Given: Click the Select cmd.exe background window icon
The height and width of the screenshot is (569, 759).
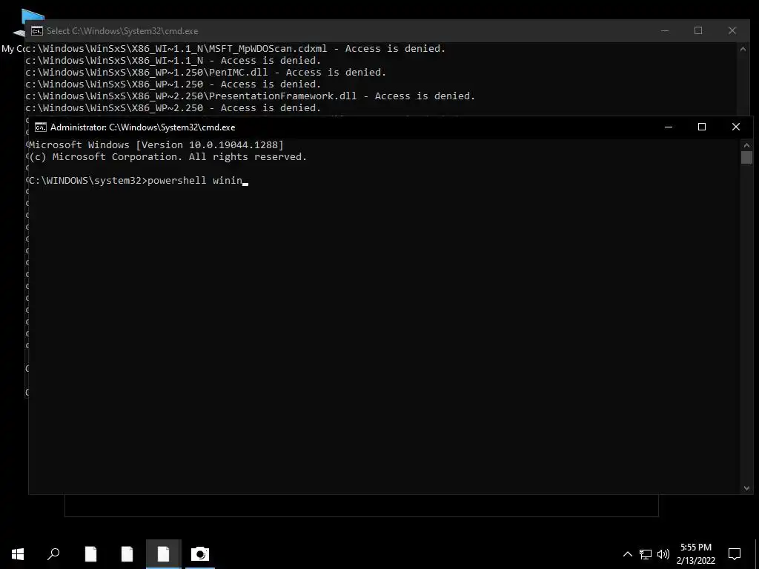Looking at the screenshot, I should [37, 31].
